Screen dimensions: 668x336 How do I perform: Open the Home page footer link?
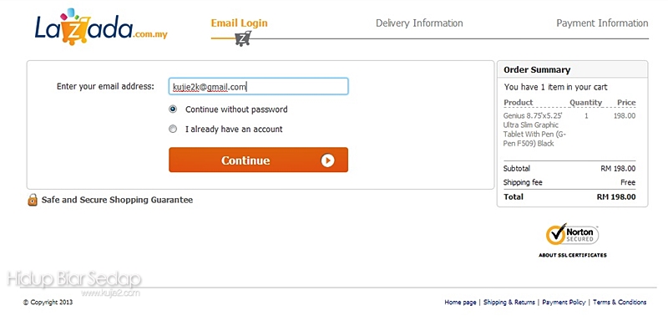[x=460, y=303]
